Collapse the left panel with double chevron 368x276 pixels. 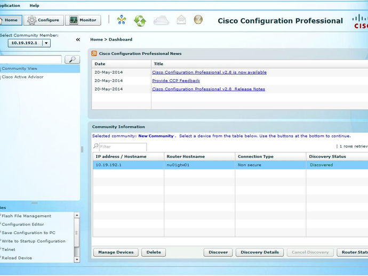[78, 39]
